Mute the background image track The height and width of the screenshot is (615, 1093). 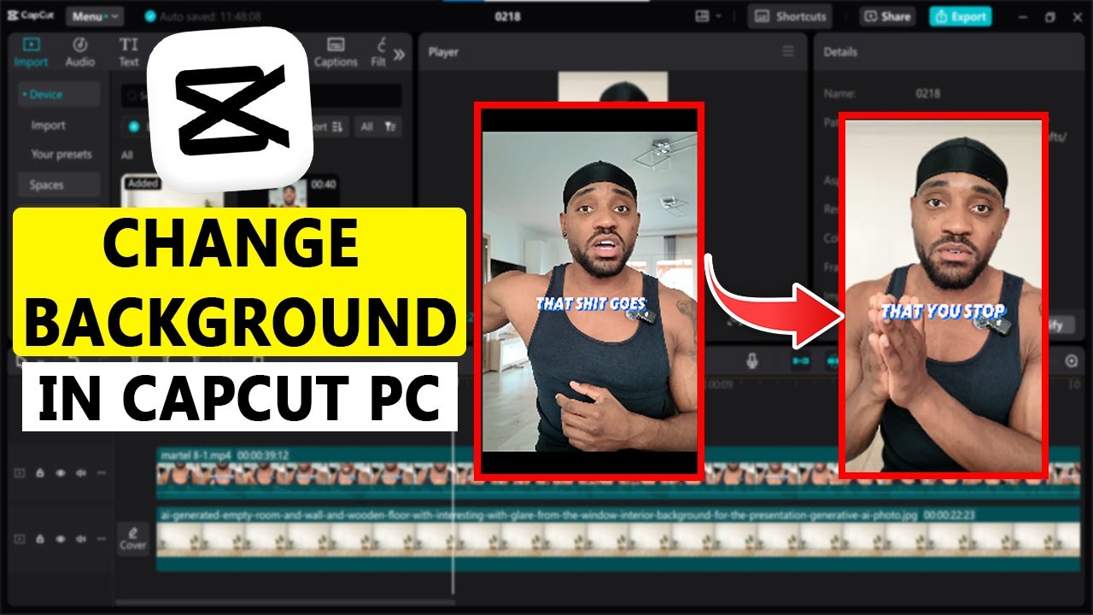tap(81, 539)
